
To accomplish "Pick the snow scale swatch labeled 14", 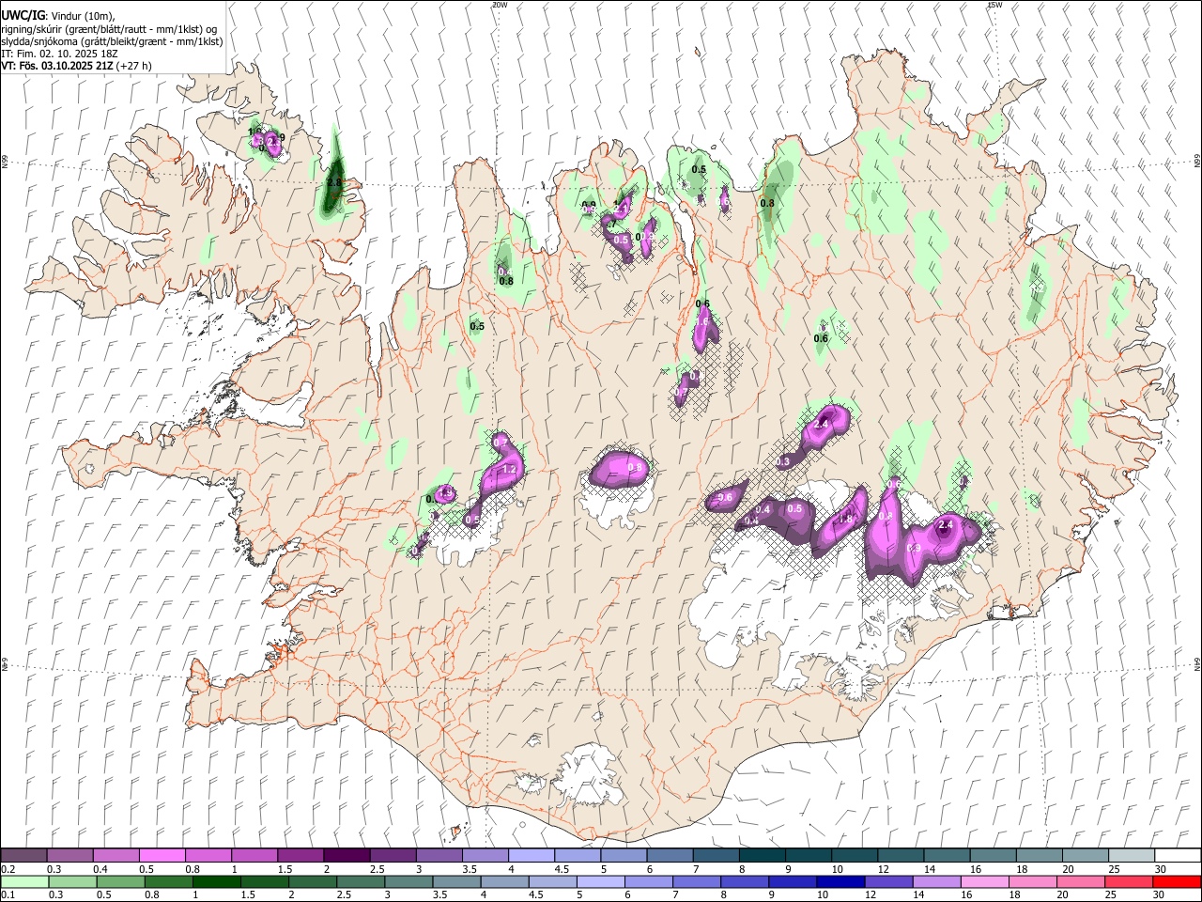I will [x=947, y=855].
